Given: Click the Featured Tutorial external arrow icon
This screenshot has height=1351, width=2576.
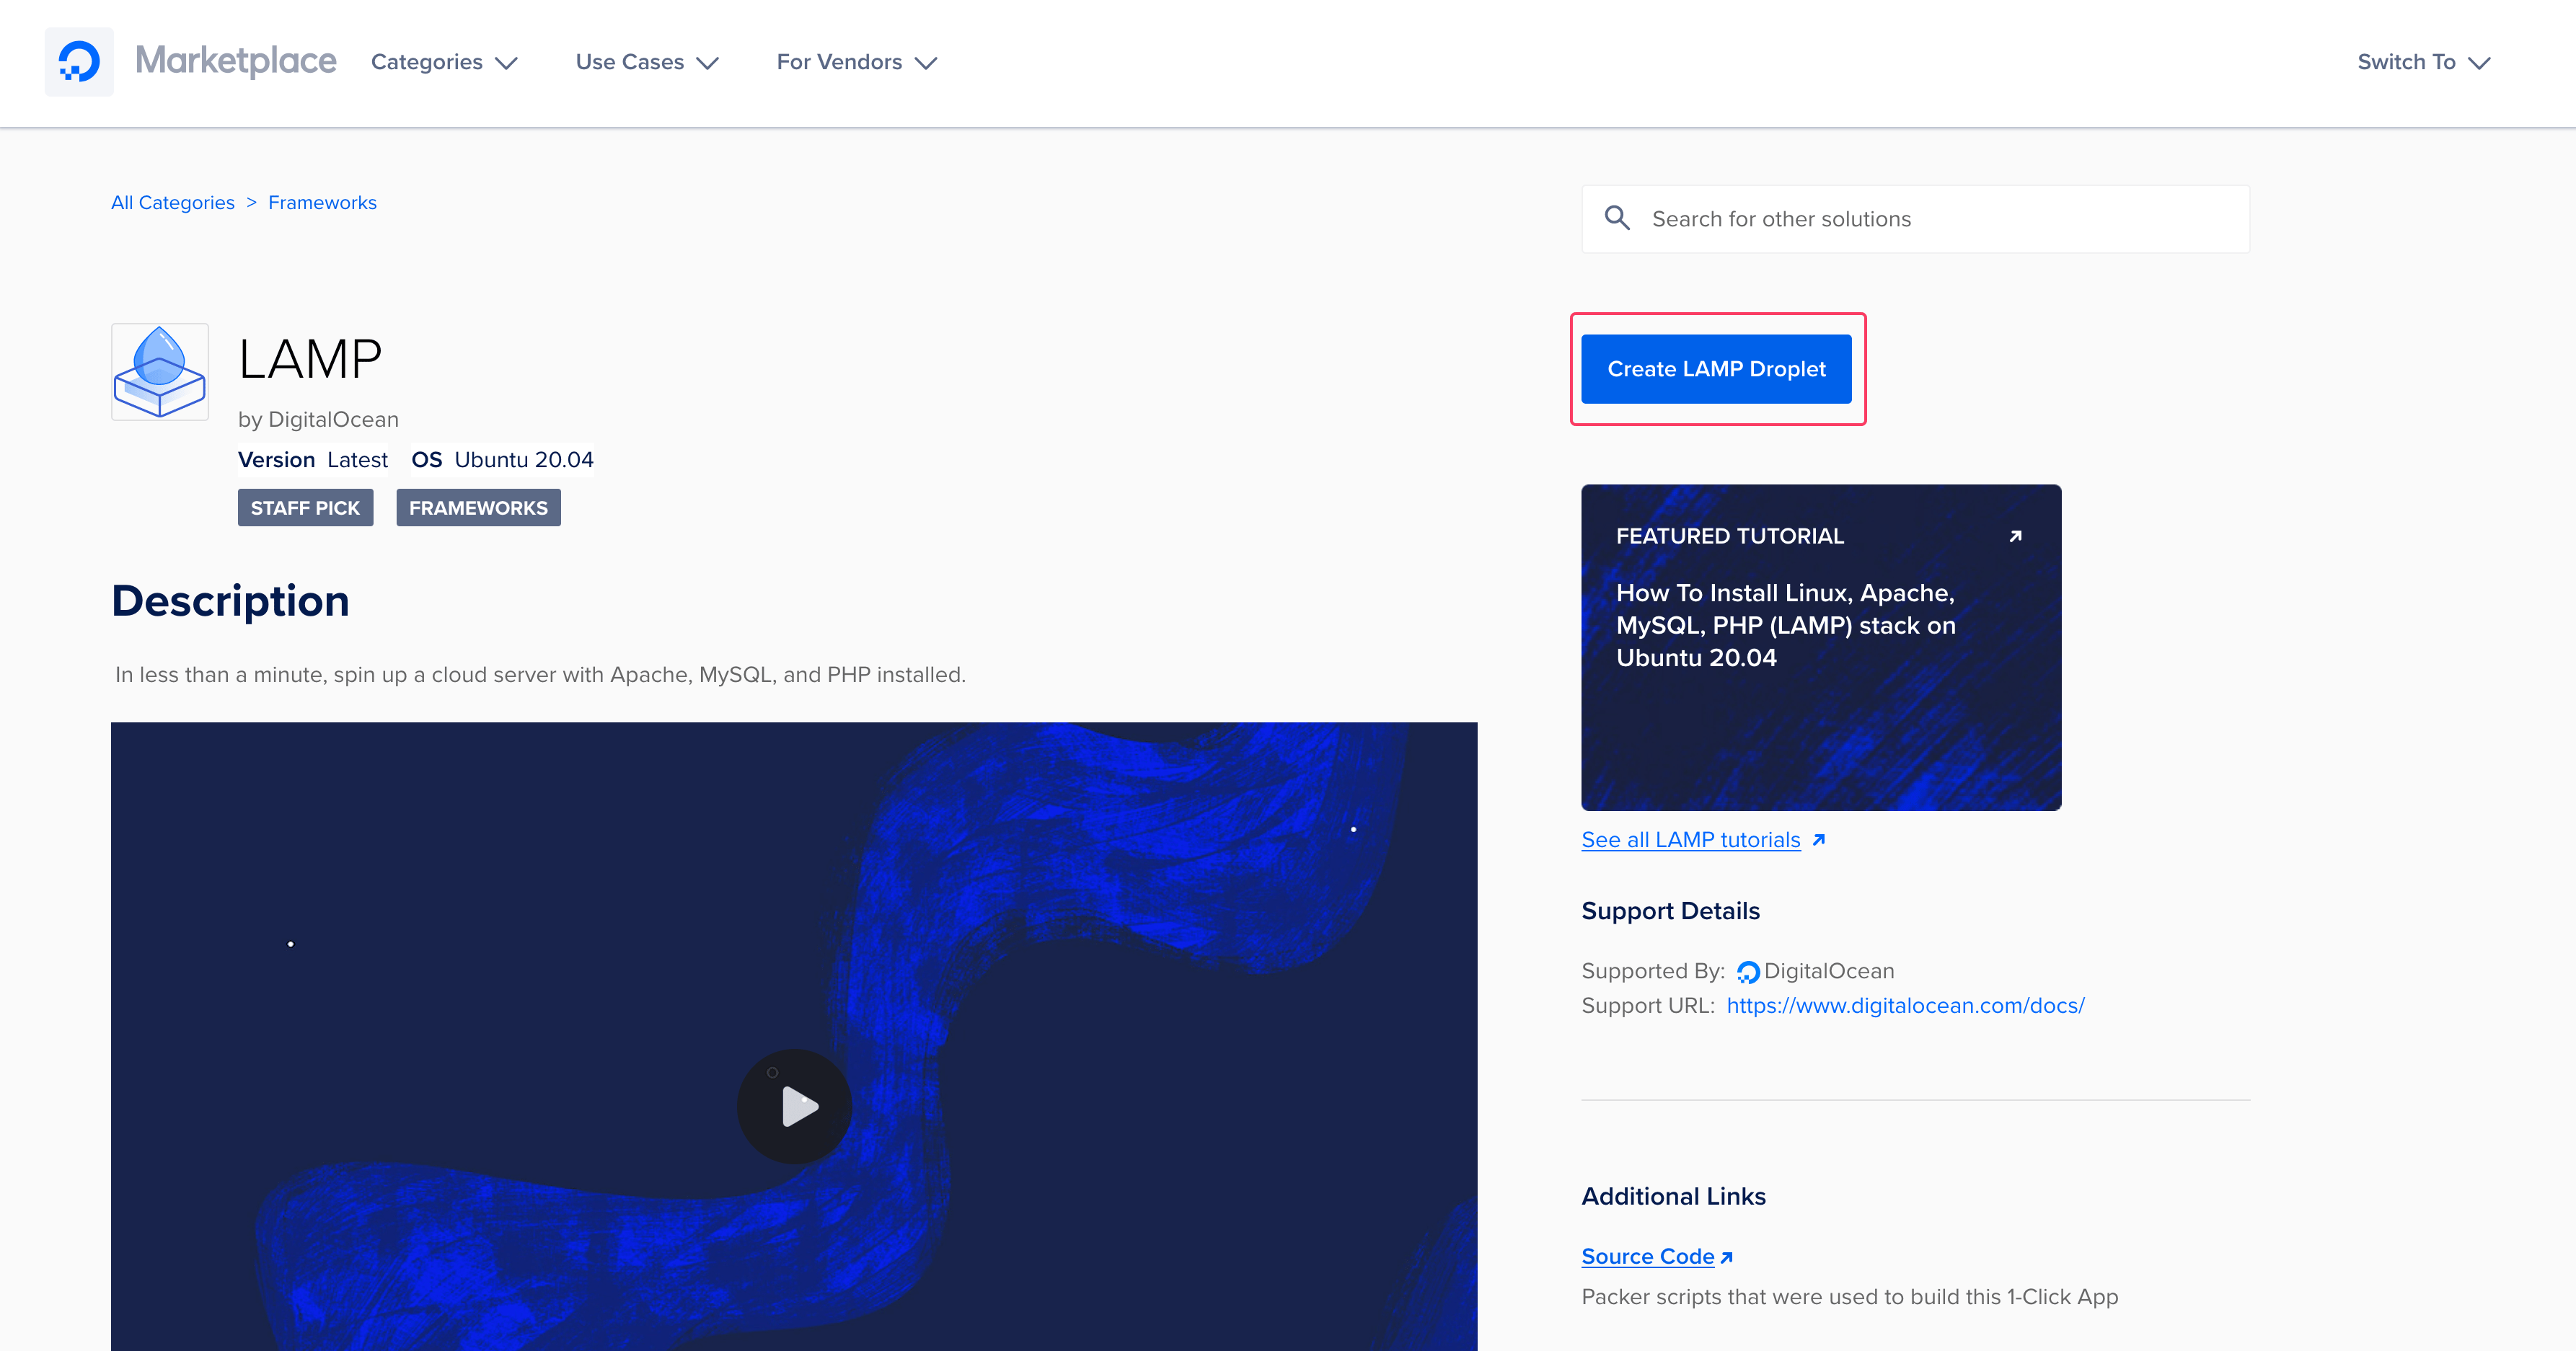Looking at the screenshot, I should point(2015,536).
